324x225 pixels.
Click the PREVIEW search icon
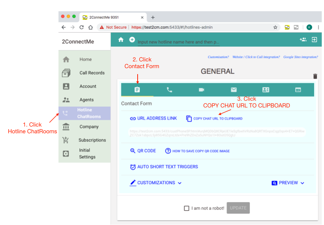click(274, 183)
